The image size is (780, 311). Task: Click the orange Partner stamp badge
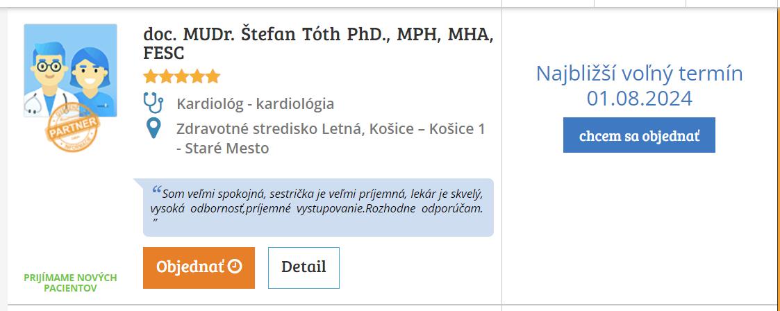coord(73,127)
